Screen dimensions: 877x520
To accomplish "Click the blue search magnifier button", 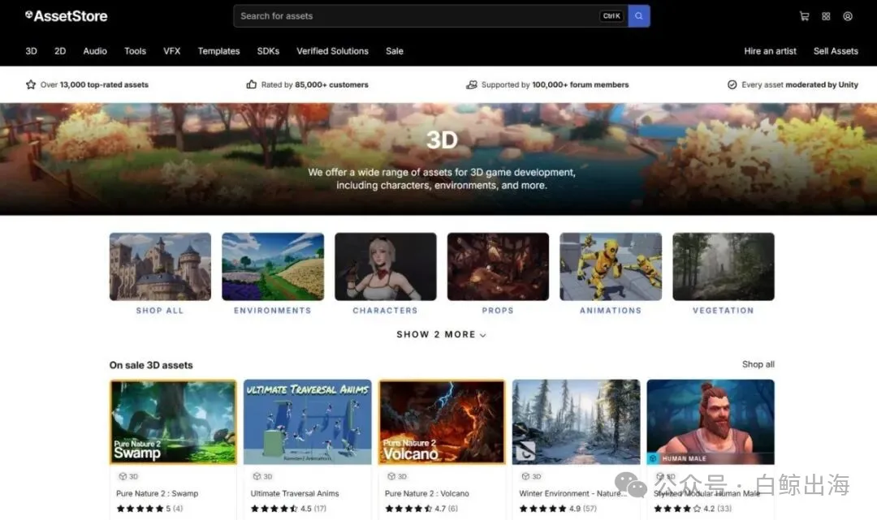I will [x=639, y=16].
